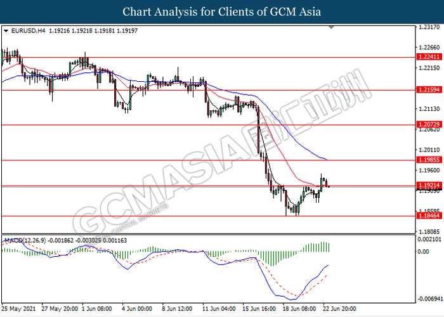Select the 1.19855 red price label
The width and height of the screenshot is (444, 317).
click(x=429, y=160)
